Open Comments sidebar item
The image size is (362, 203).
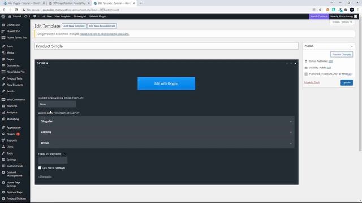13,65
